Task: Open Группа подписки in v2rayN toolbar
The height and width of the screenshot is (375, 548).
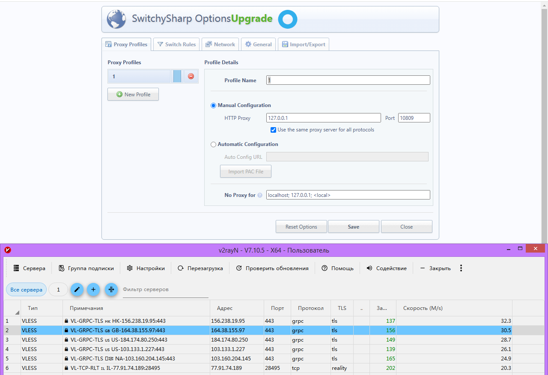Action: point(86,268)
